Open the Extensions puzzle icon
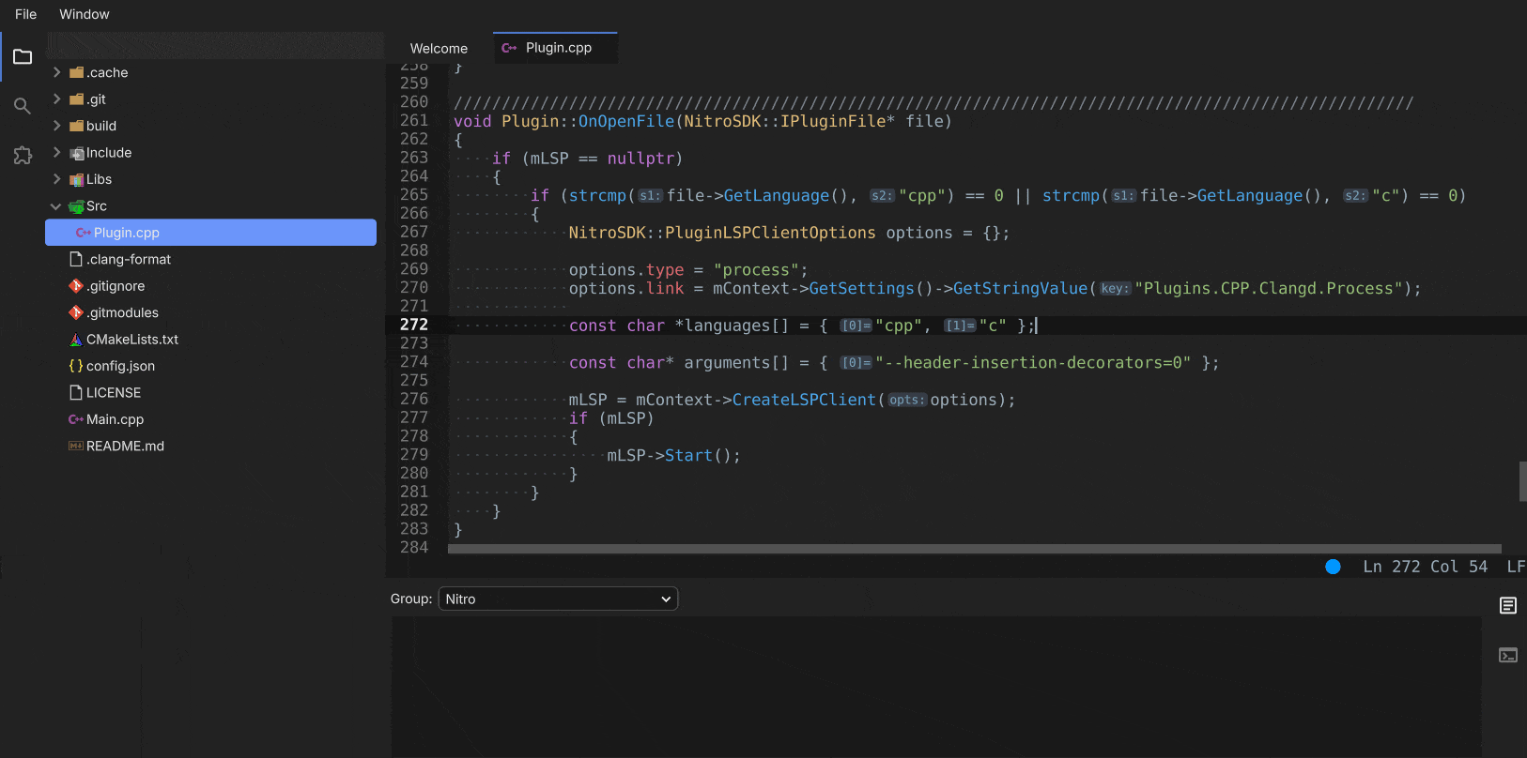The image size is (1527, 758). [23, 156]
